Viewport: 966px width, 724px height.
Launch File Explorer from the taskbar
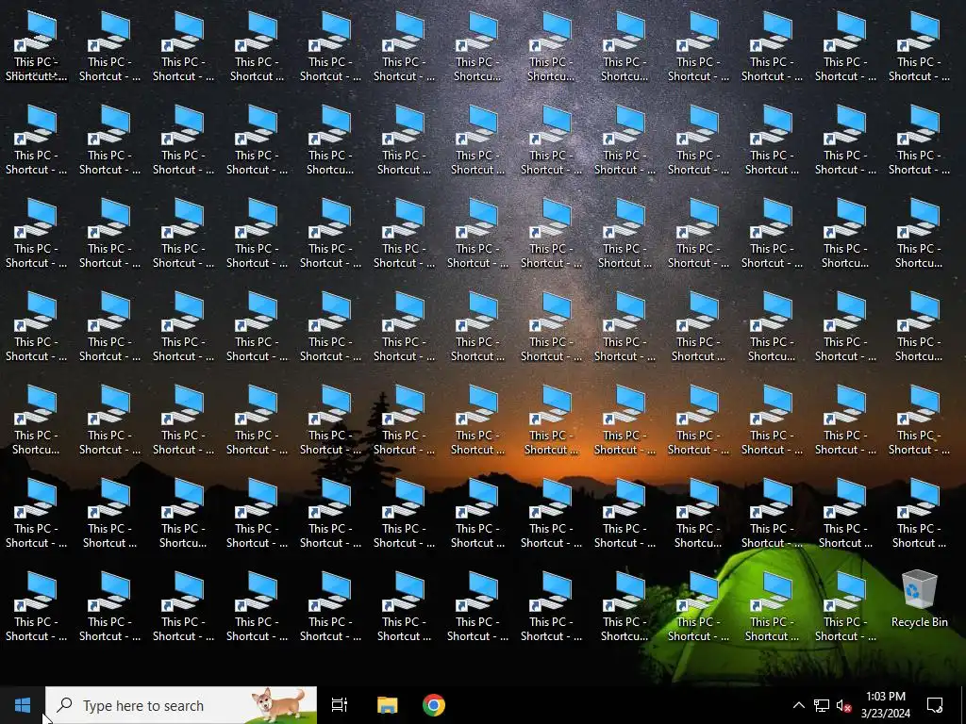pos(387,705)
